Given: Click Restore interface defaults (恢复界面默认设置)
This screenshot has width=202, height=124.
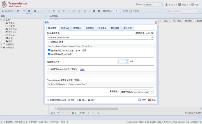Looking at the screenshot, I should point(61,100).
